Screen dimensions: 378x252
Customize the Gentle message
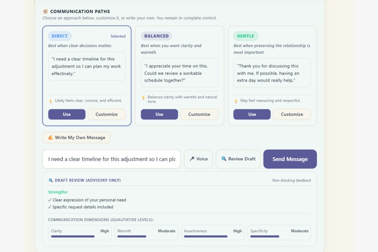[292, 115]
